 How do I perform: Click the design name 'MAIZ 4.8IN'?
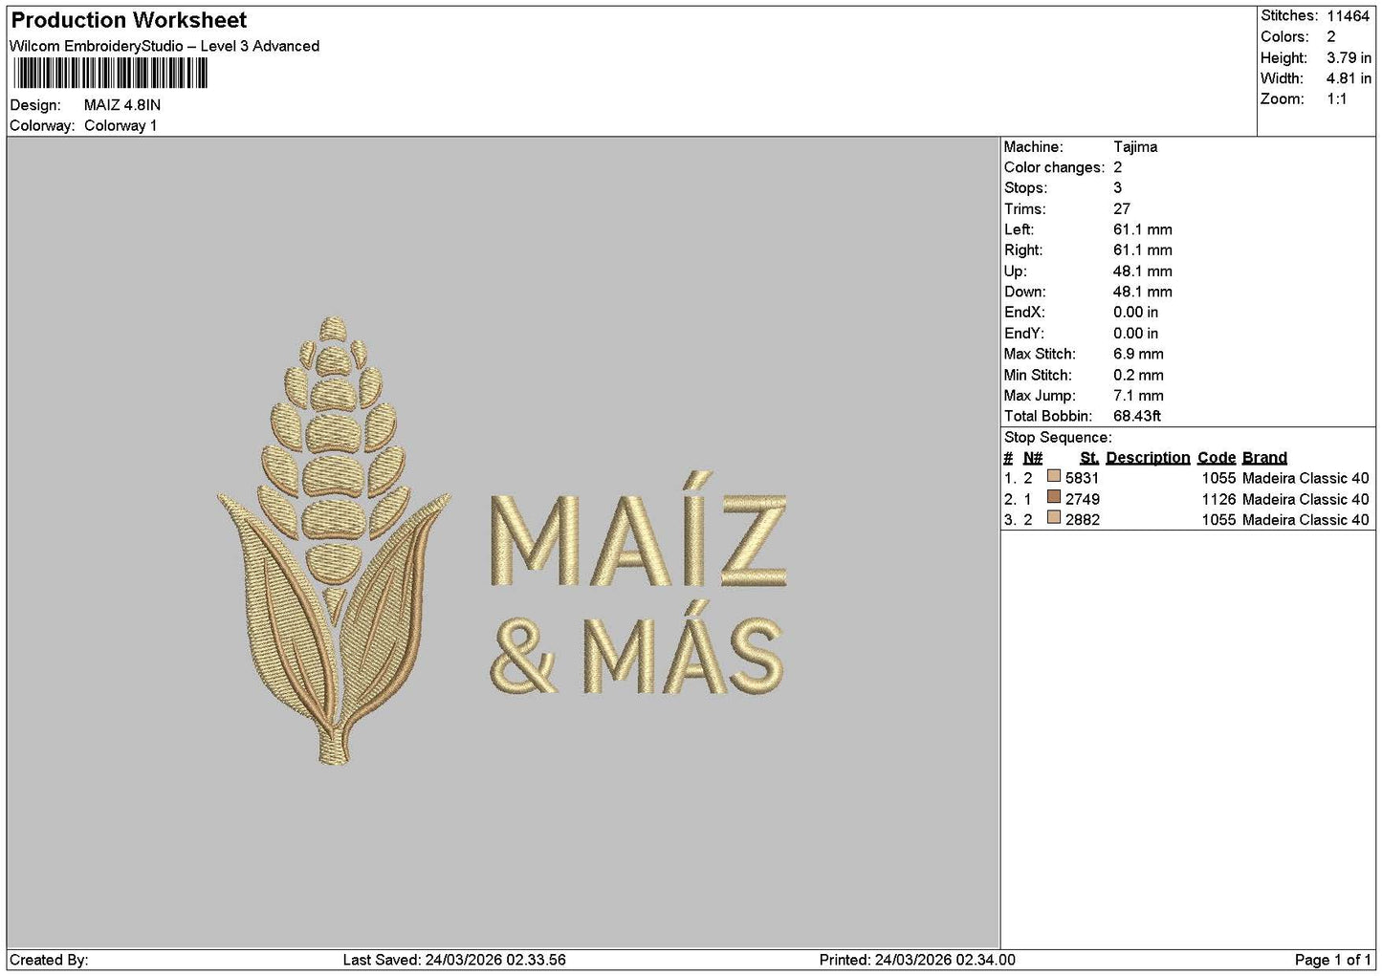122,105
